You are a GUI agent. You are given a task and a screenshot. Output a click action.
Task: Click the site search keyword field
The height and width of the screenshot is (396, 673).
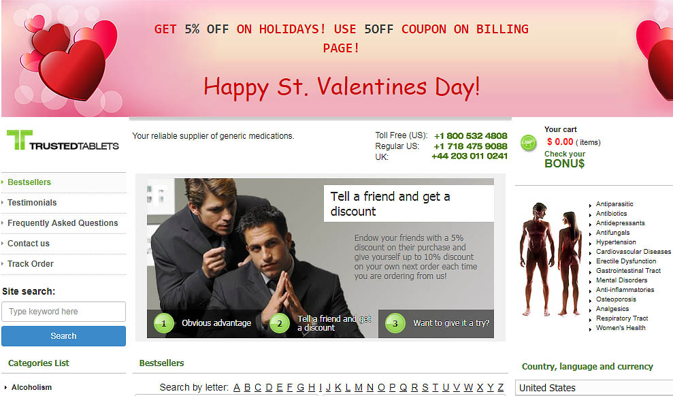[x=63, y=312]
